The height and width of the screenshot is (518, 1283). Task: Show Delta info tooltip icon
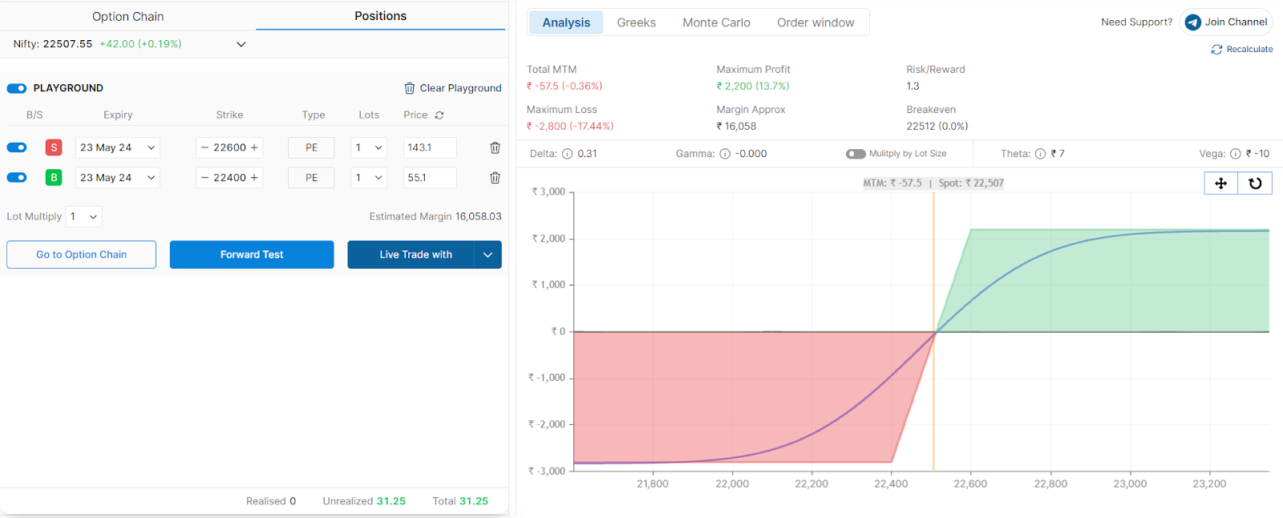pyautogui.click(x=567, y=154)
